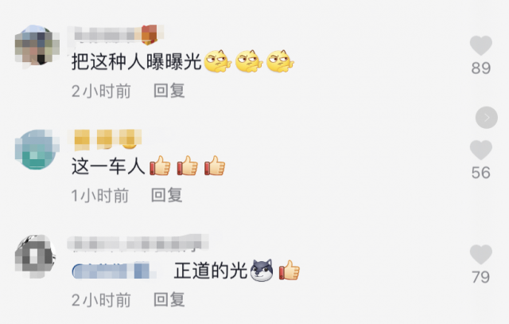
Task: Tap the third commenter's blurred username
Action: tap(138, 243)
